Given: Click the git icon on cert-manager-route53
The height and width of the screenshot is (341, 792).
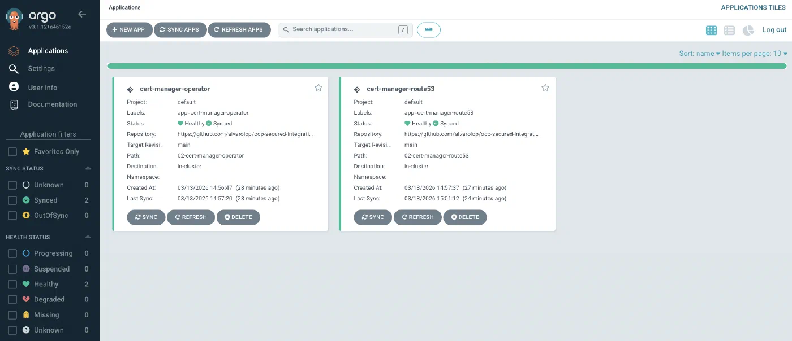Looking at the screenshot, I should click(357, 89).
